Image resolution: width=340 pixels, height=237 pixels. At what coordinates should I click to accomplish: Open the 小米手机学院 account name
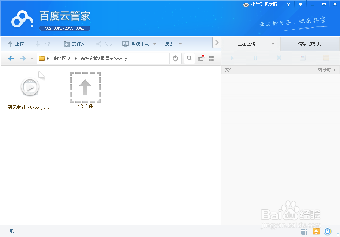tap(264, 4)
